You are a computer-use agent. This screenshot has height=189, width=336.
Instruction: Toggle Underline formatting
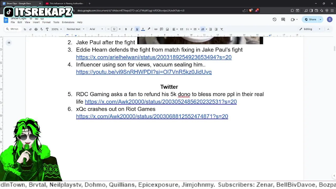[137, 29]
